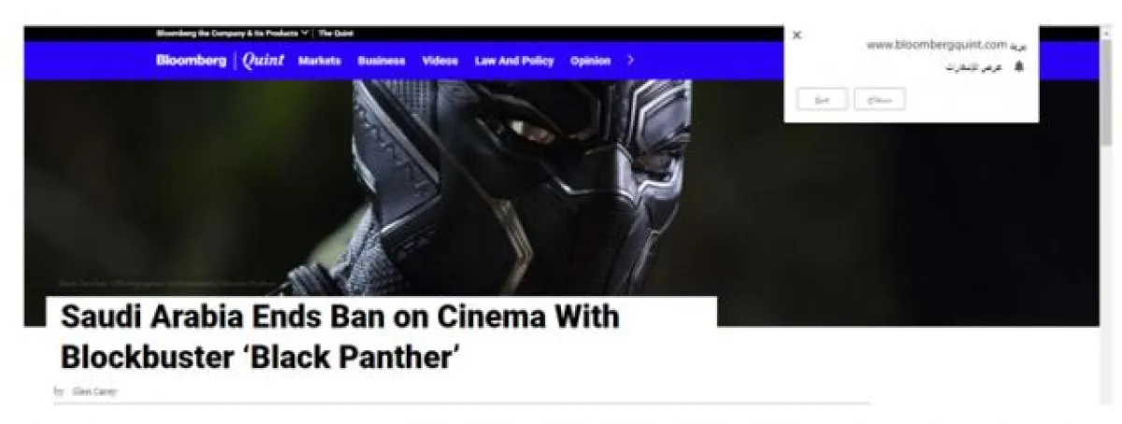The height and width of the screenshot is (424, 1122).
Task: Click The Quint link in top bar
Action: coord(336,34)
